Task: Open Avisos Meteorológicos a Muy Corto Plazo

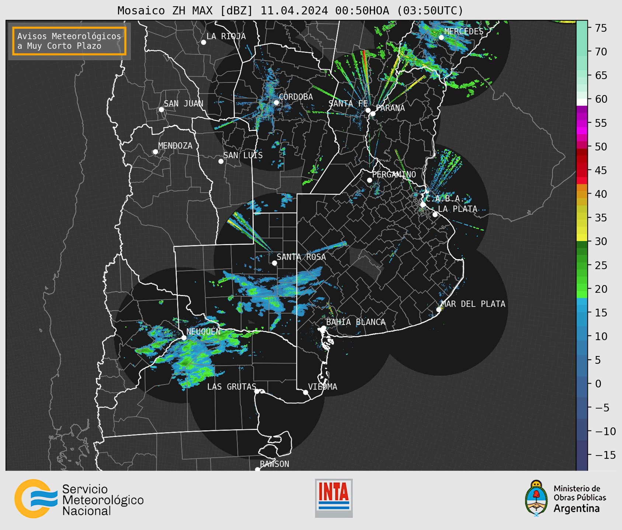Action: point(69,41)
